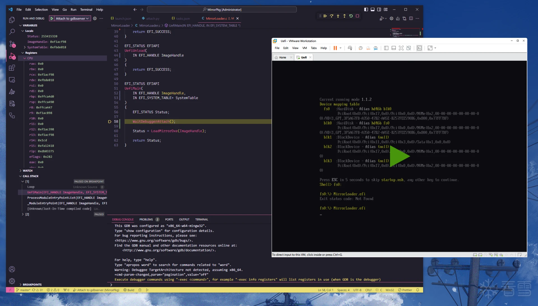Viewport: 538px width, 306px height.
Task: Stop debugging with the red square
Action: click(x=357, y=16)
